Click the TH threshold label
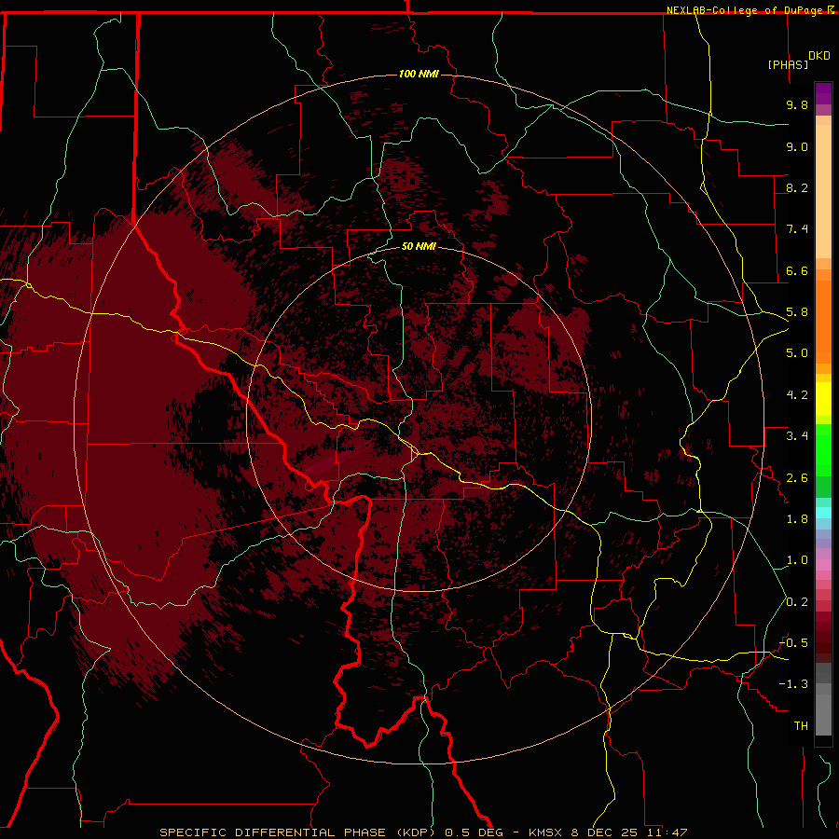Screen dimensions: 839x839 tap(801, 726)
